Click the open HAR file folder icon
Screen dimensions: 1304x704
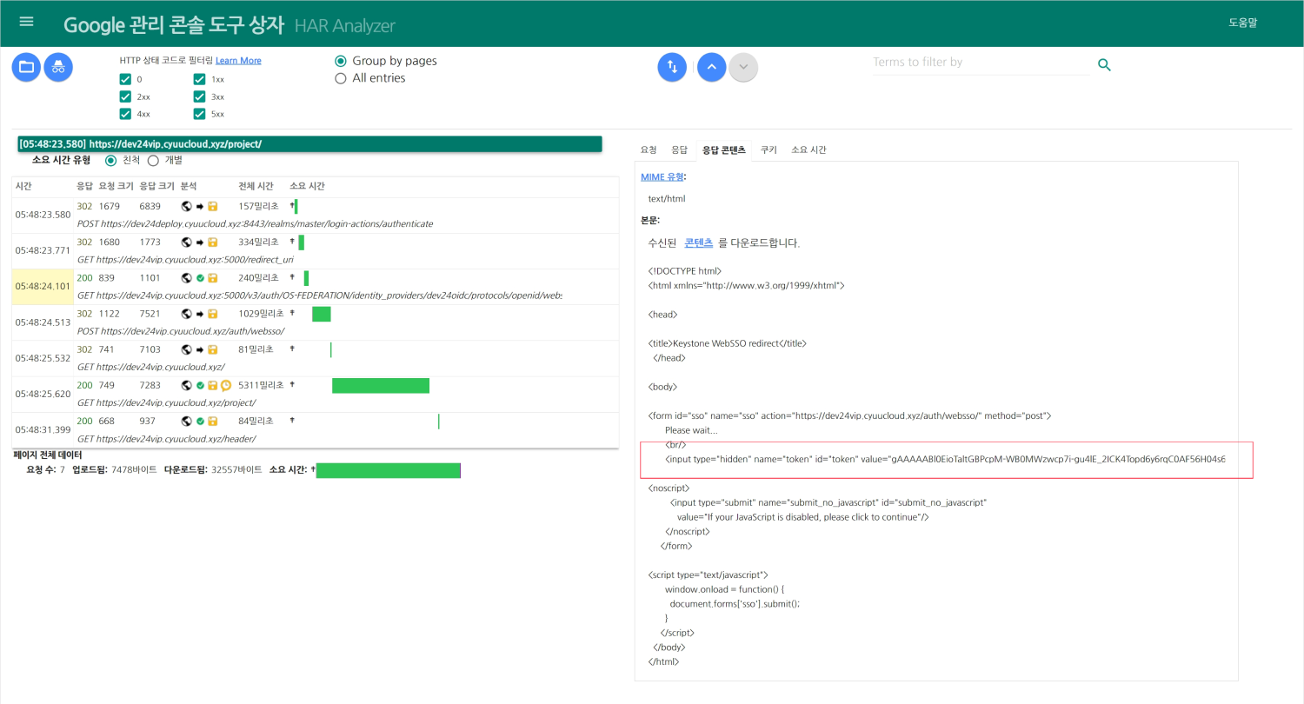pos(26,67)
